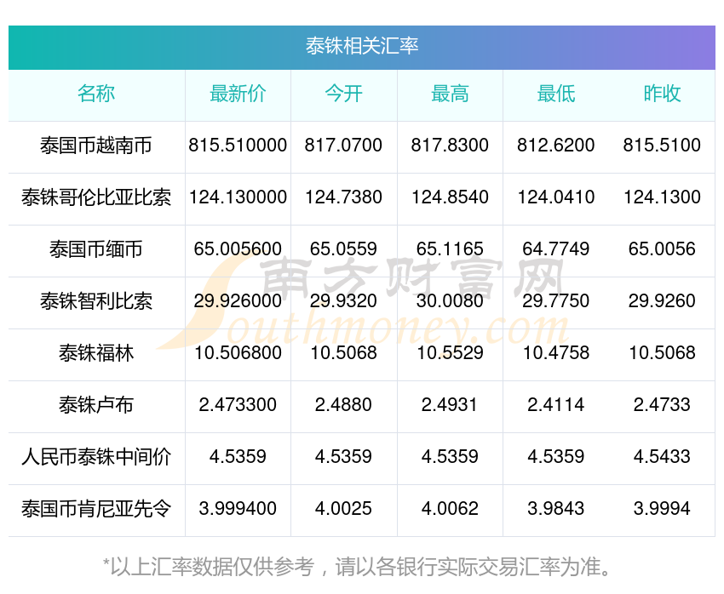Image resolution: width=724 pixels, height=594 pixels.
Task: Select the 最新价 column header
Action: (238, 94)
